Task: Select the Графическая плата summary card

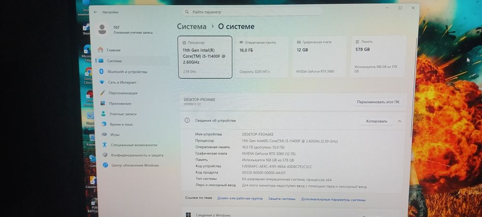Action: [320, 57]
